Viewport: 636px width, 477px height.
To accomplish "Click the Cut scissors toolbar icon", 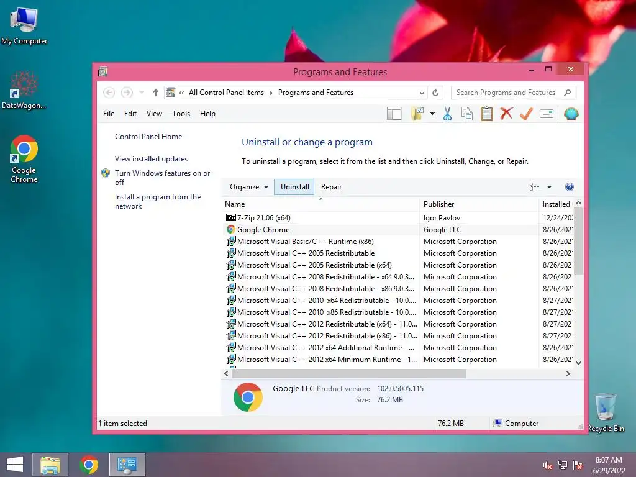I will pyautogui.click(x=447, y=114).
